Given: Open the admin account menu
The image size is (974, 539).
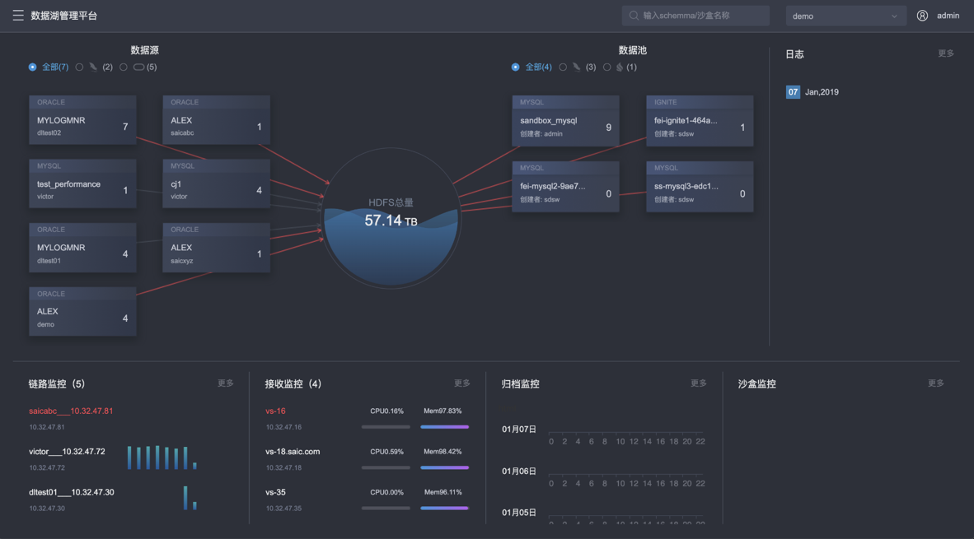Looking at the screenshot, I should (x=948, y=16).
